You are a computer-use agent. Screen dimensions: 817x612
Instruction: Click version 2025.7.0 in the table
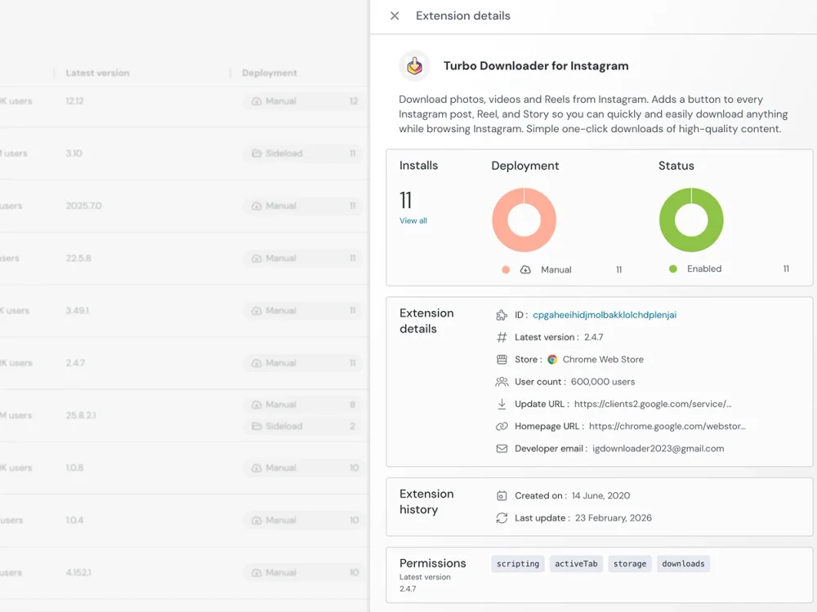84,206
